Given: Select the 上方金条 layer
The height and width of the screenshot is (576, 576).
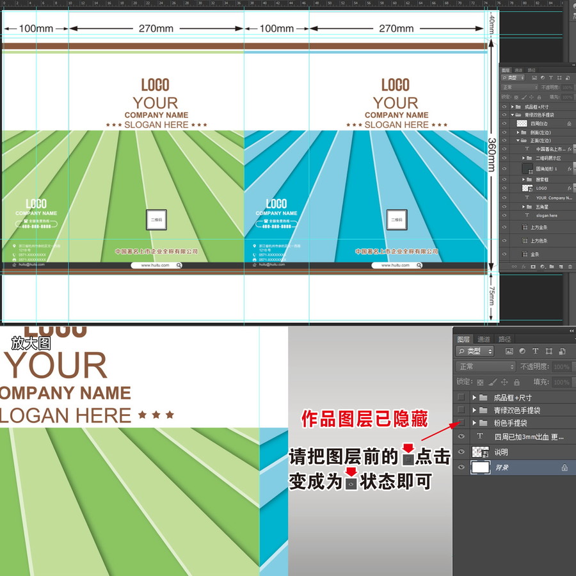Looking at the screenshot, I should pyautogui.click(x=539, y=227).
